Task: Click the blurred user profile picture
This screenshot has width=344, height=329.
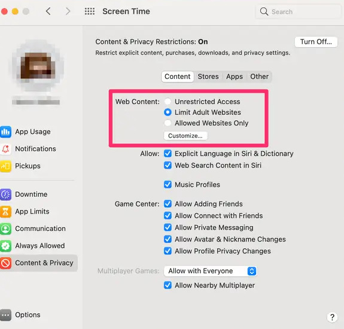Action: click(37, 66)
